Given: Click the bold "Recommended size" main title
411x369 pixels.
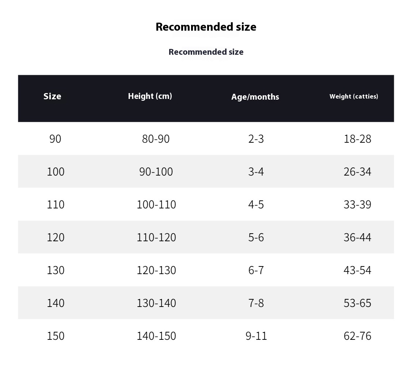Looking at the screenshot, I should point(206,27).
